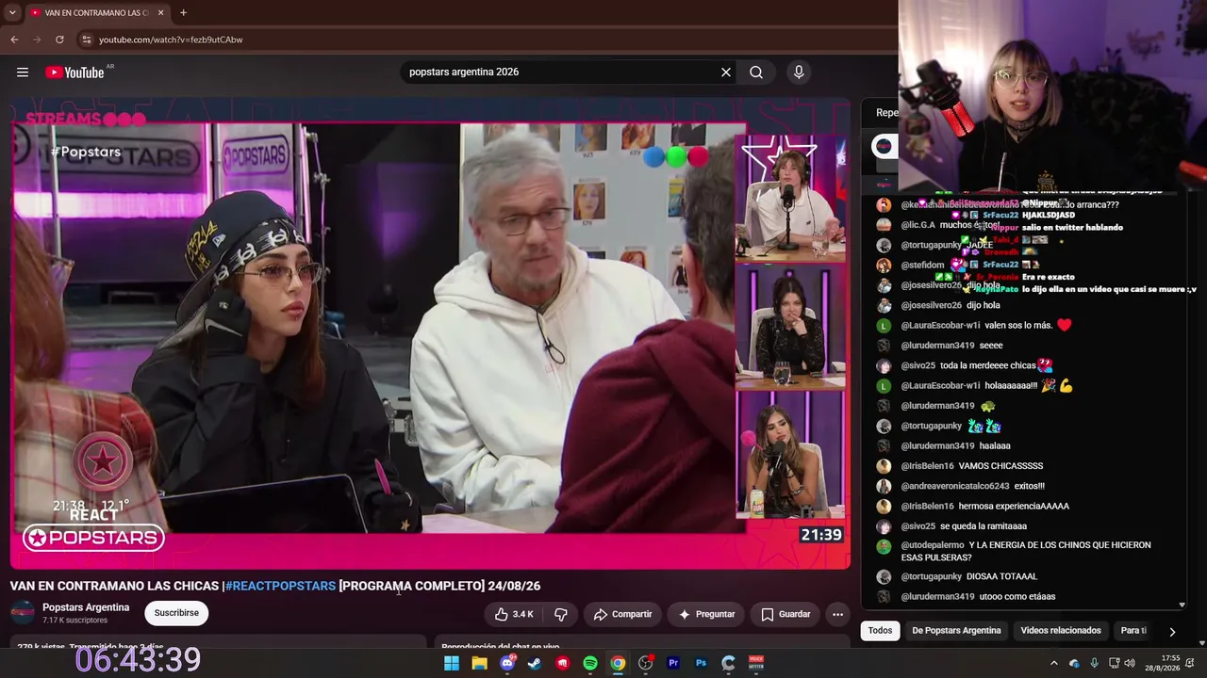Viewport: 1207px width, 678px height.
Task: Select the Todos filter chip
Action: (x=880, y=631)
